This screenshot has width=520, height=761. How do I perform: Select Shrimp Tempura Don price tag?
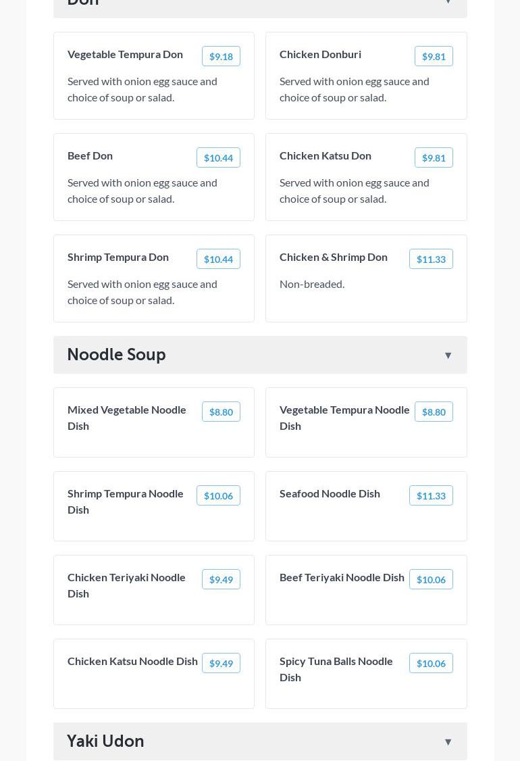point(218,260)
